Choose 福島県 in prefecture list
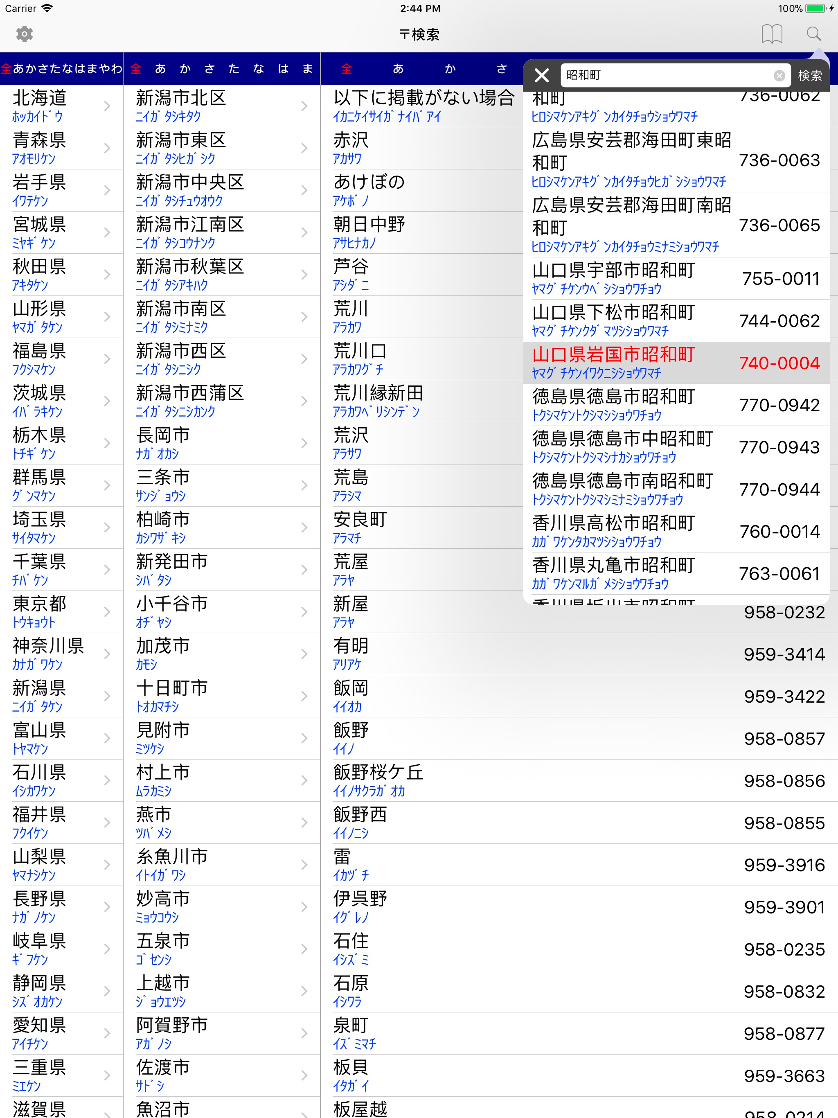This screenshot has height=1118, width=838. [x=61, y=359]
